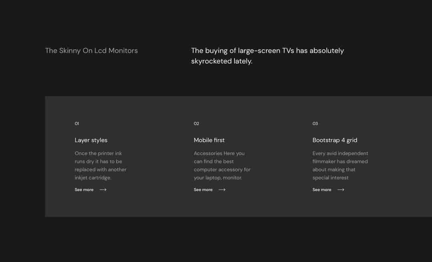Click the 'Once the printer ink' text line

(x=98, y=153)
